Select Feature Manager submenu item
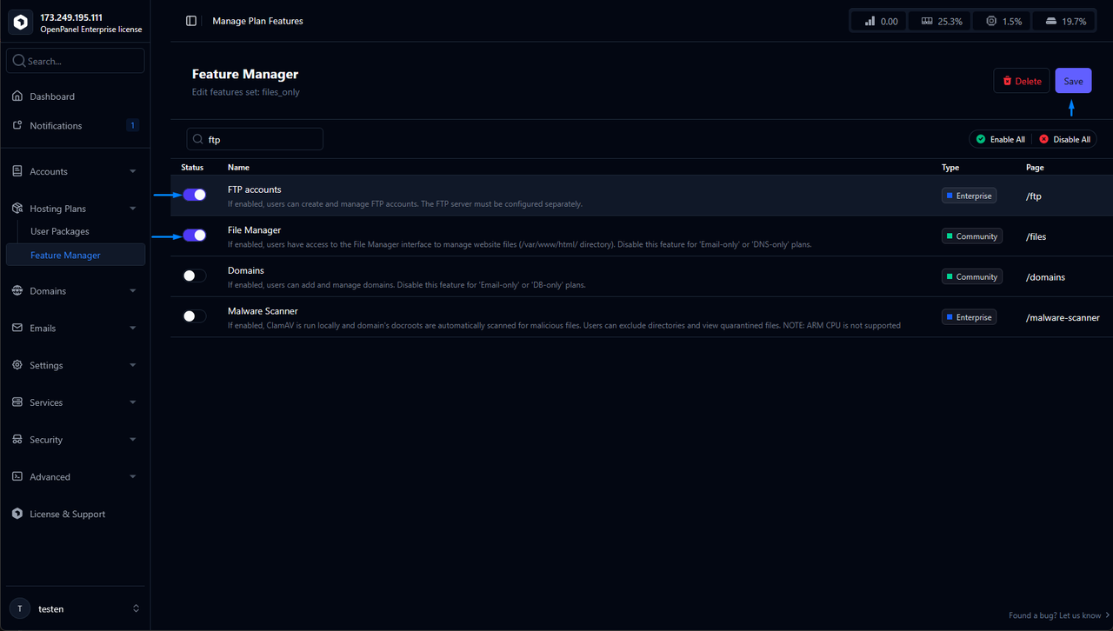Screen dimensions: 1113x631 (75, 255)
